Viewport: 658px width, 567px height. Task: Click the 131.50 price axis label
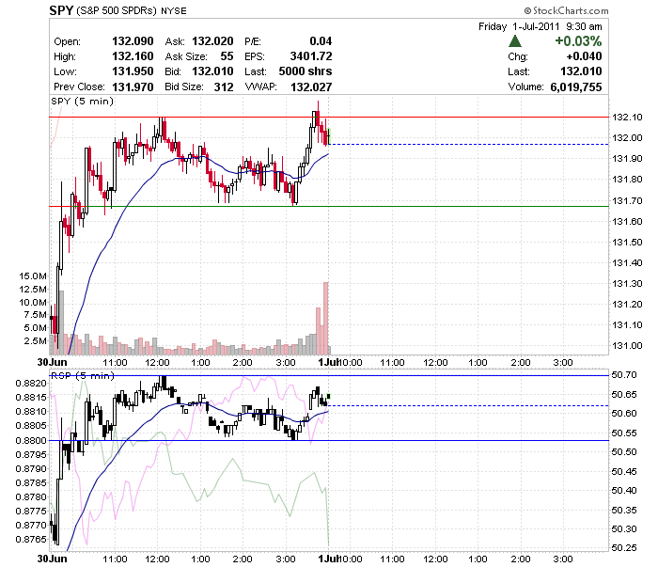tap(627, 243)
